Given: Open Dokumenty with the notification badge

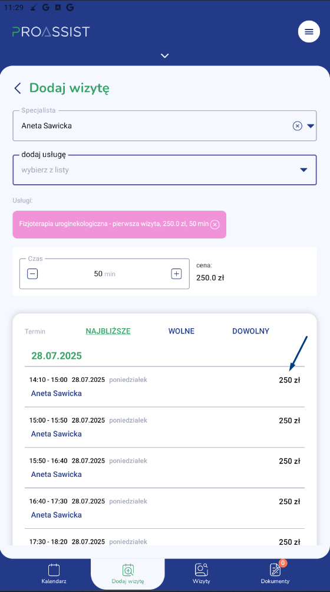Looking at the screenshot, I should [x=275, y=574].
